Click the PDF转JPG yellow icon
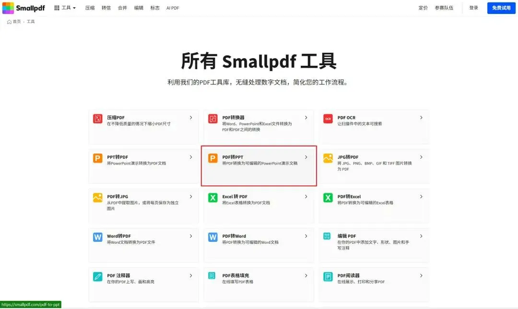The width and height of the screenshot is (518, 309). [97, 198]
